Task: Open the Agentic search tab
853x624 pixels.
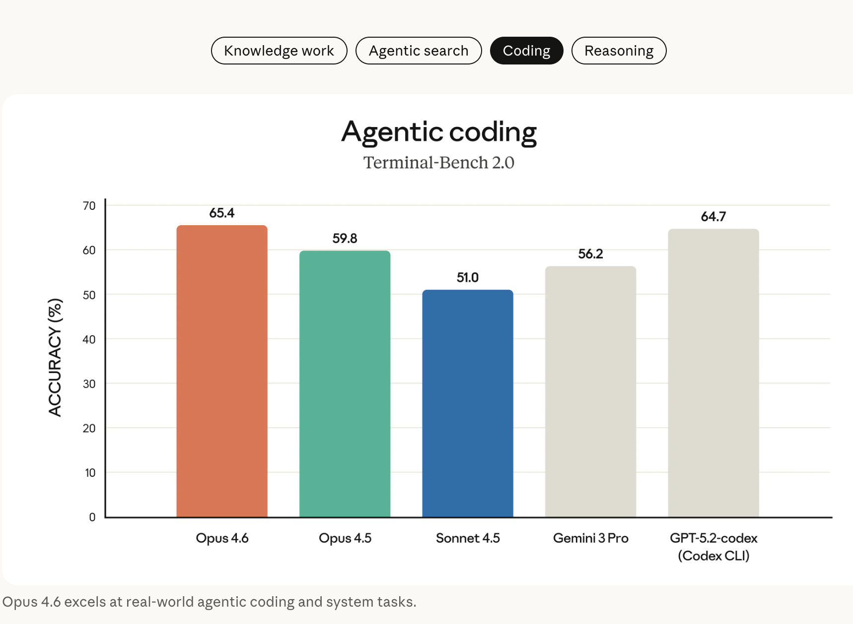Action: [x=419, y=51]
